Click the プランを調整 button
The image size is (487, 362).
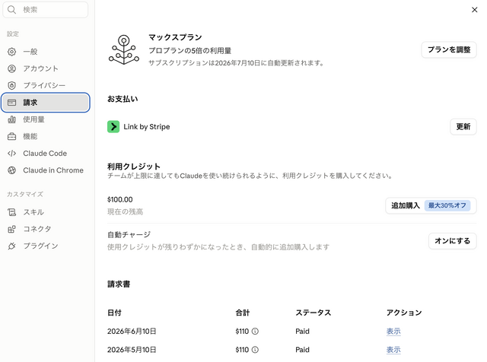pos(449,49)
